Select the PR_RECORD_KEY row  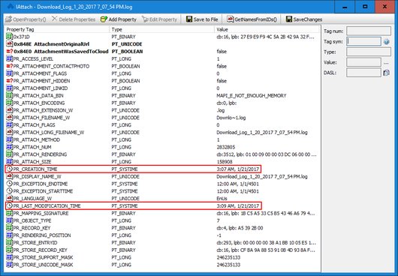(162, 228)
